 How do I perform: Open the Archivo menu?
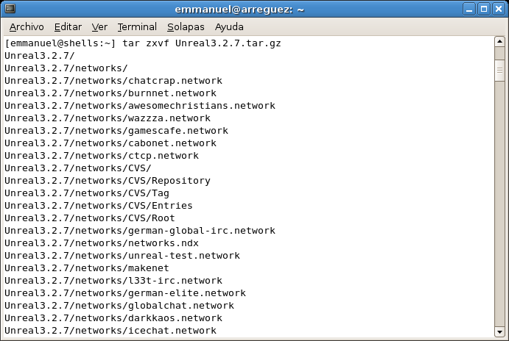tap(27, 27)
